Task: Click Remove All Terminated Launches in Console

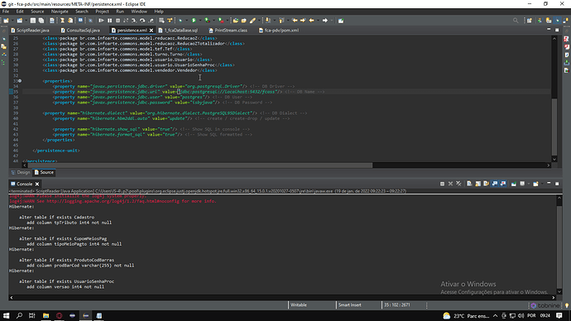Action: (x=458, y=184)
